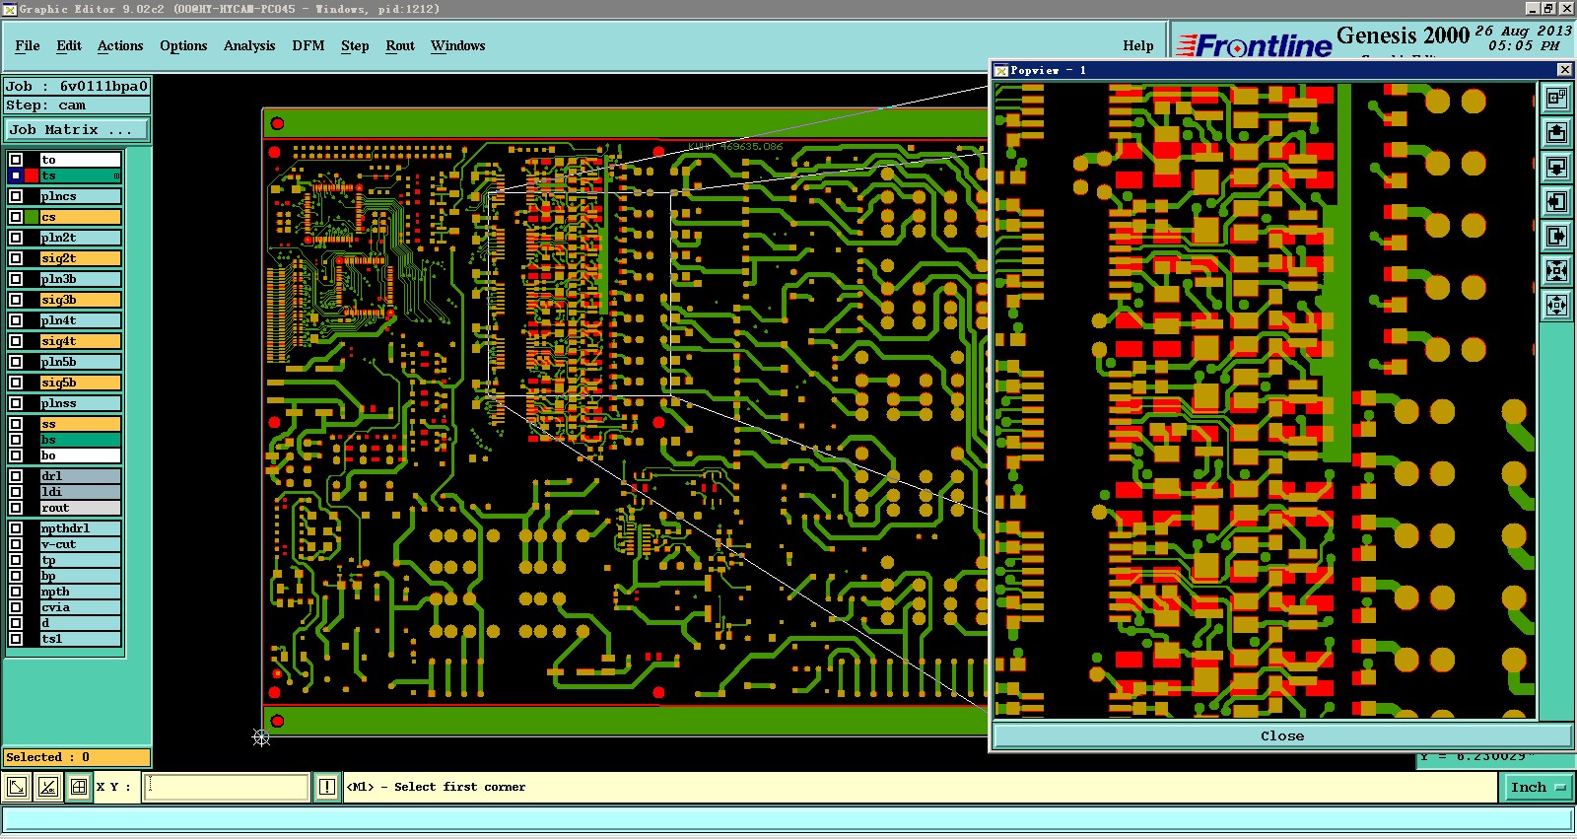
Task: Click the Close button in Popview
Action: click(1281, 735)
